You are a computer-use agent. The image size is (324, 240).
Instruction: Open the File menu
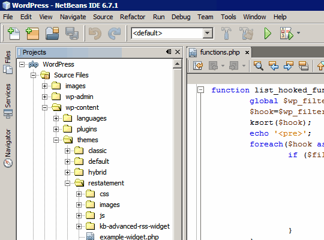(8, 17)
